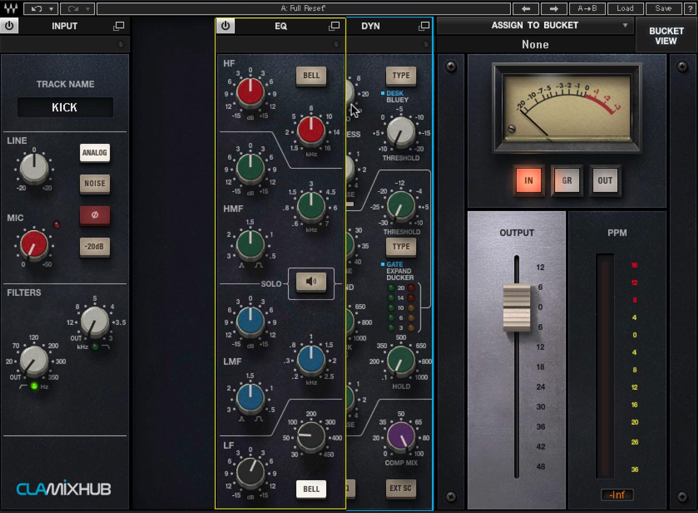This screenshot has height=513, width=698.
Task: Click the PPM level meter
Action: [x=605, y=366]
